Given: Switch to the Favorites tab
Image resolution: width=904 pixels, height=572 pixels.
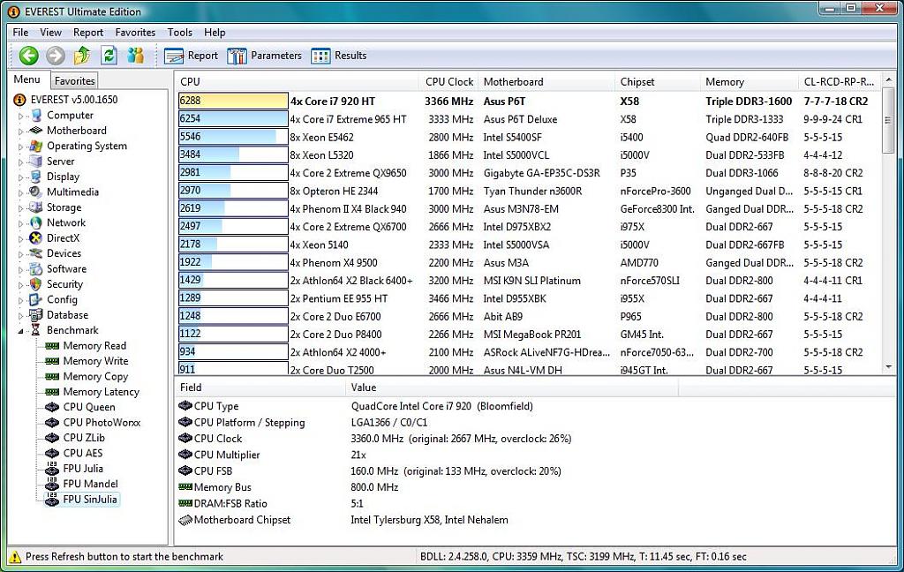Looking at the screenshot, I should click(74, 80).
